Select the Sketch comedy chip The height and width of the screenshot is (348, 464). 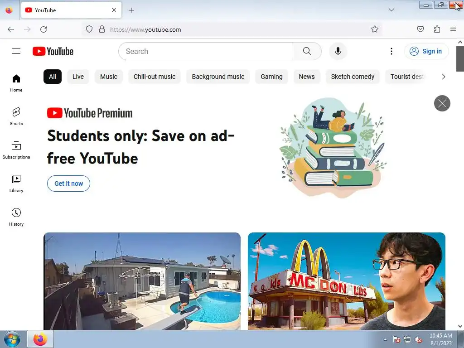(x=353, y=77)
